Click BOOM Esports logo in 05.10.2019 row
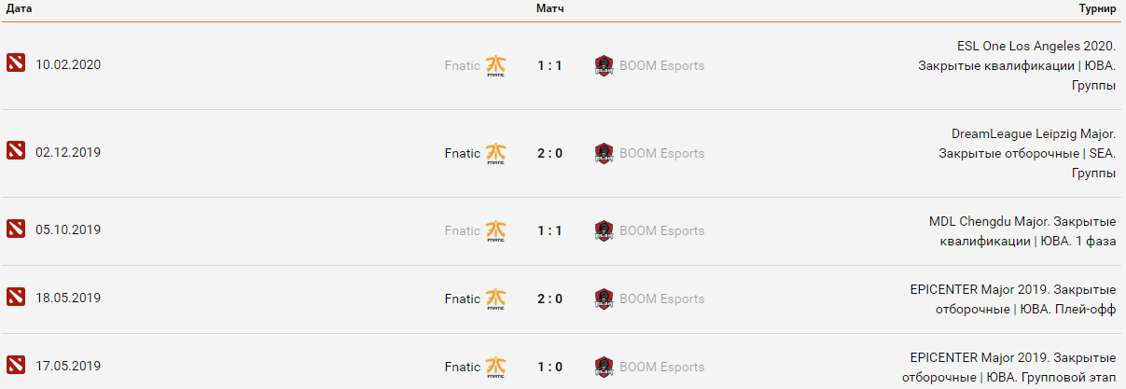Viewport: 1126px width, 389px height. pyautogui.click(x=604, y=231)
